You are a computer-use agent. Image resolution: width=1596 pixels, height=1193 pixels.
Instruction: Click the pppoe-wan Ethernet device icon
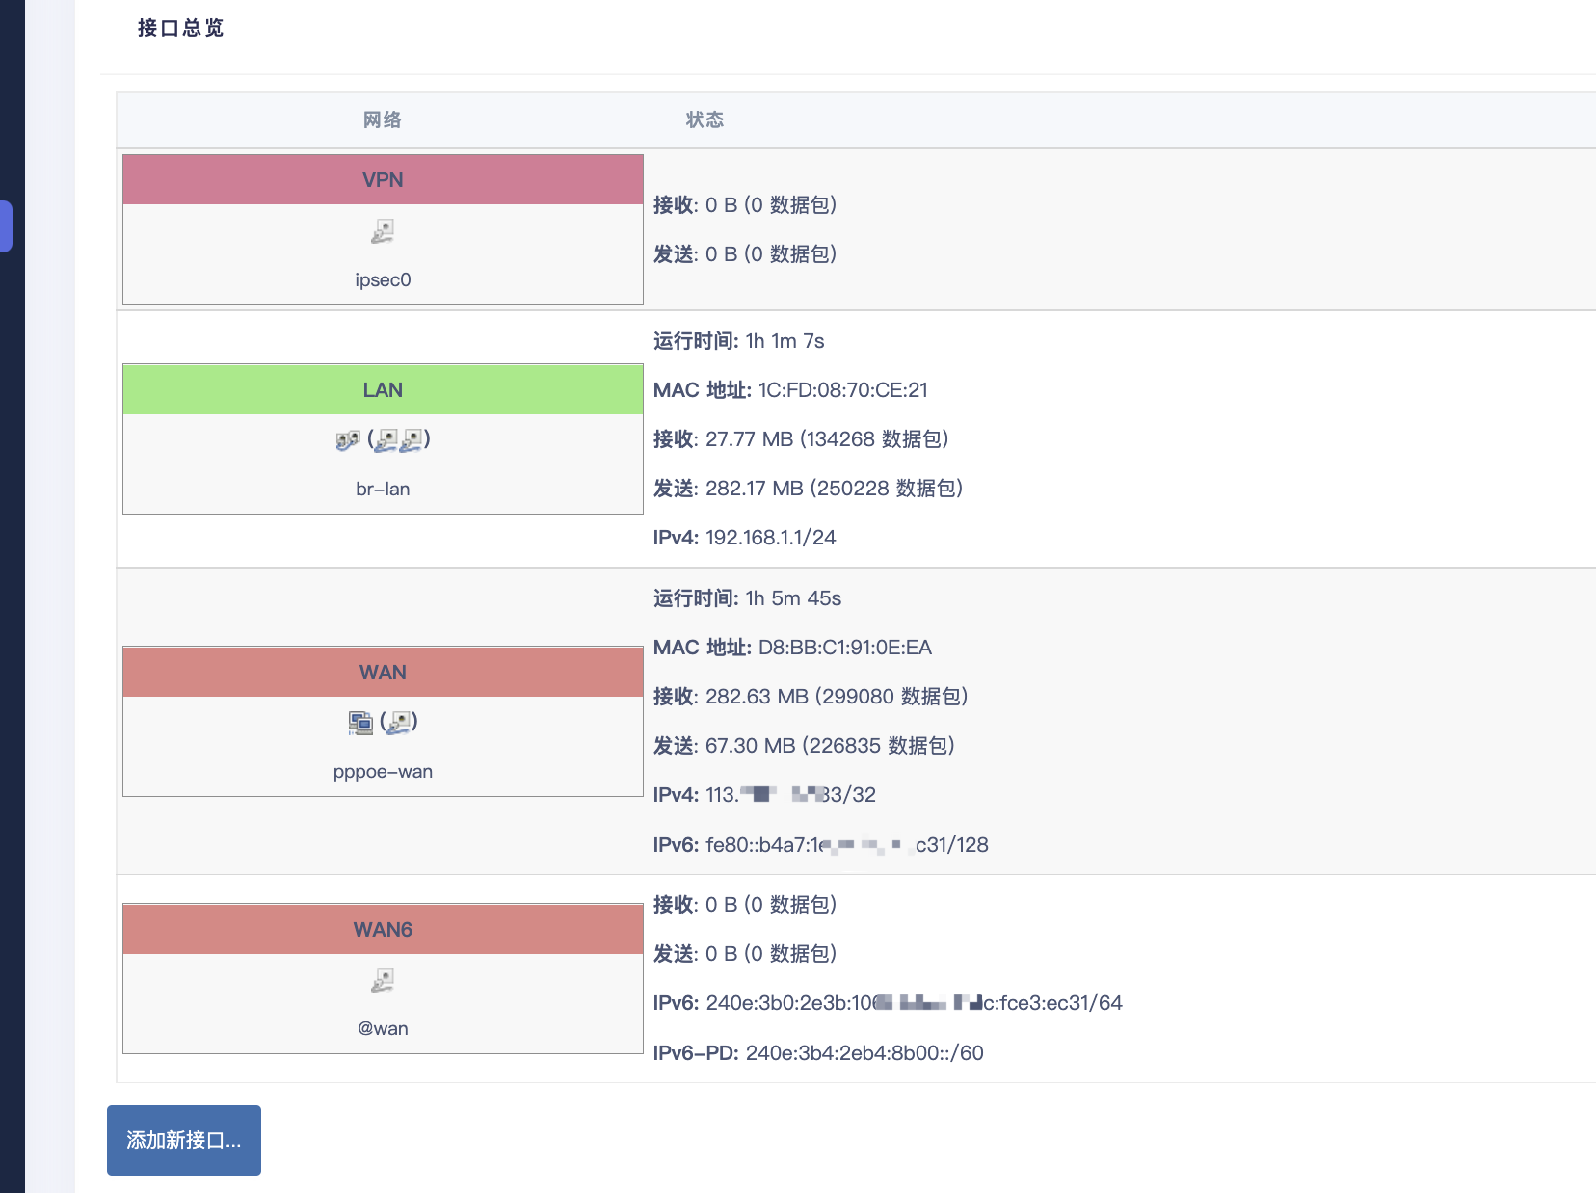pos(361,721)
